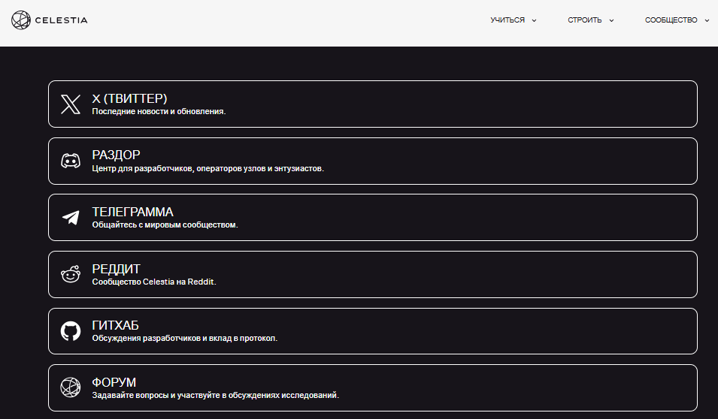This screenshot has height=419, width=718.
Task: Open the УЧИТЬСЯ menu
Action: 507,20
